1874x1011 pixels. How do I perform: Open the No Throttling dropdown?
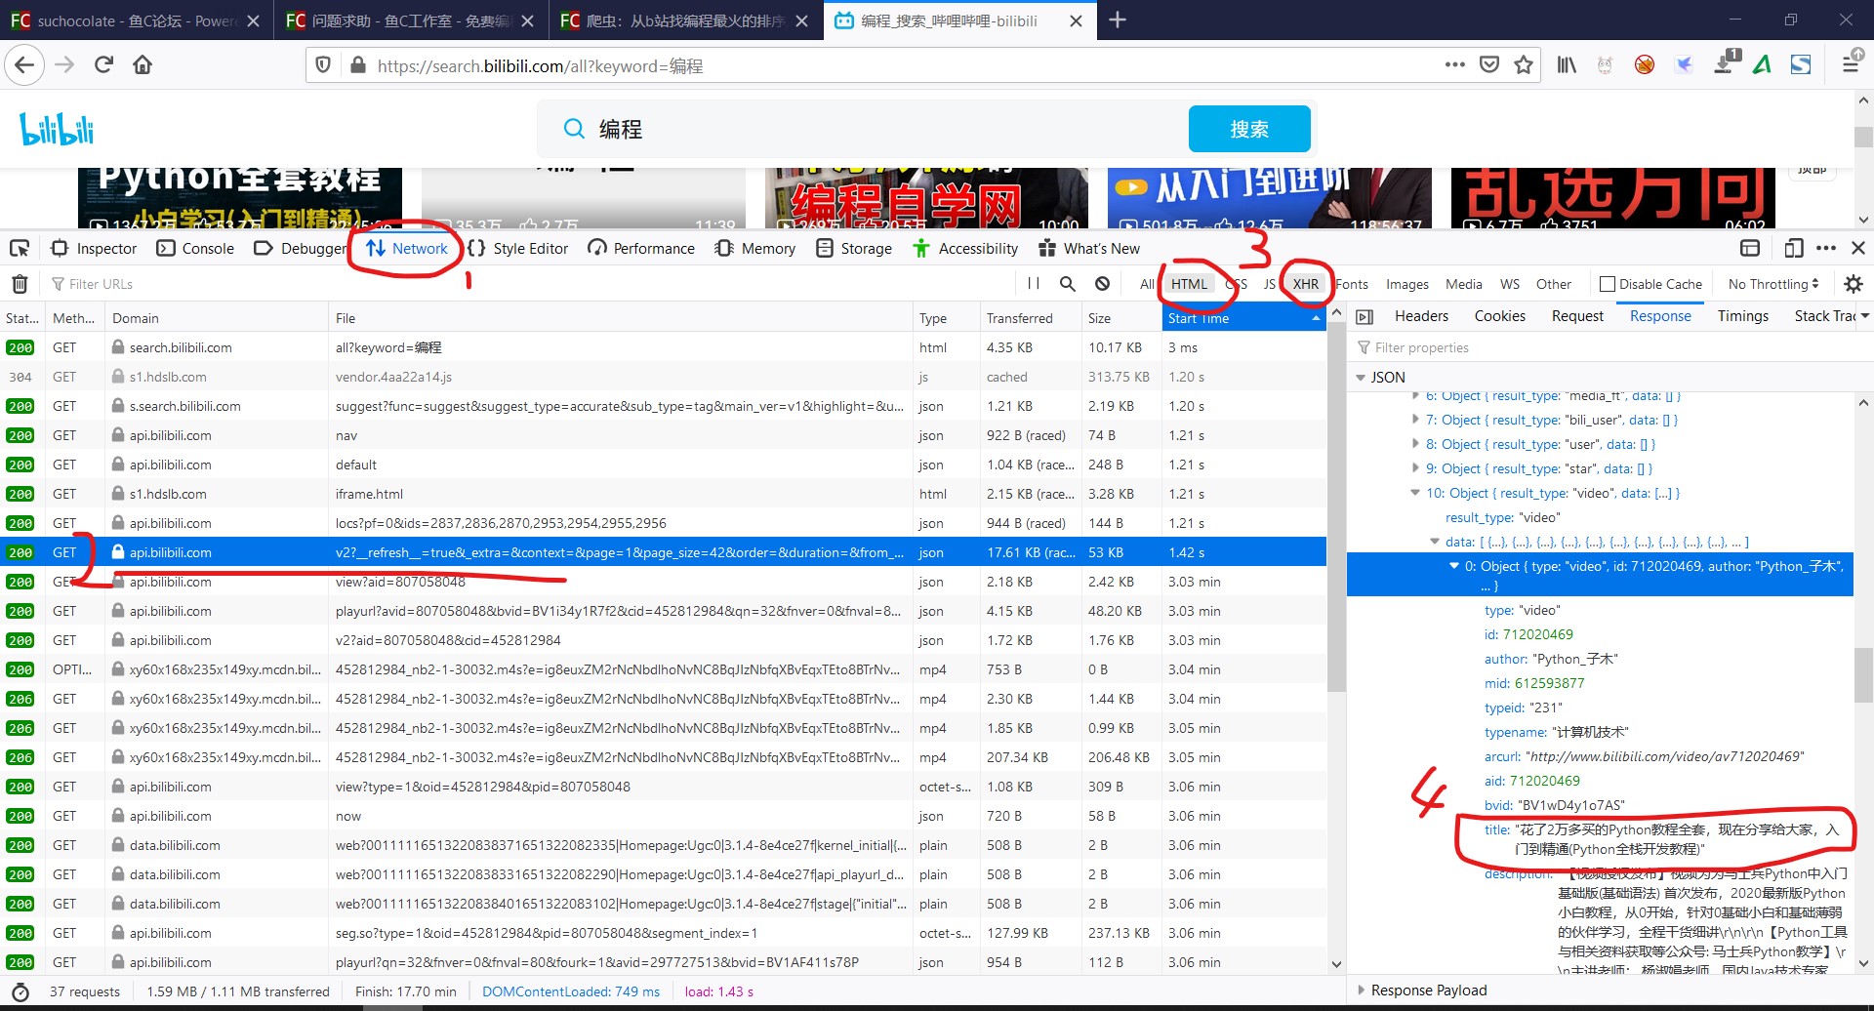coord(1773,284)
